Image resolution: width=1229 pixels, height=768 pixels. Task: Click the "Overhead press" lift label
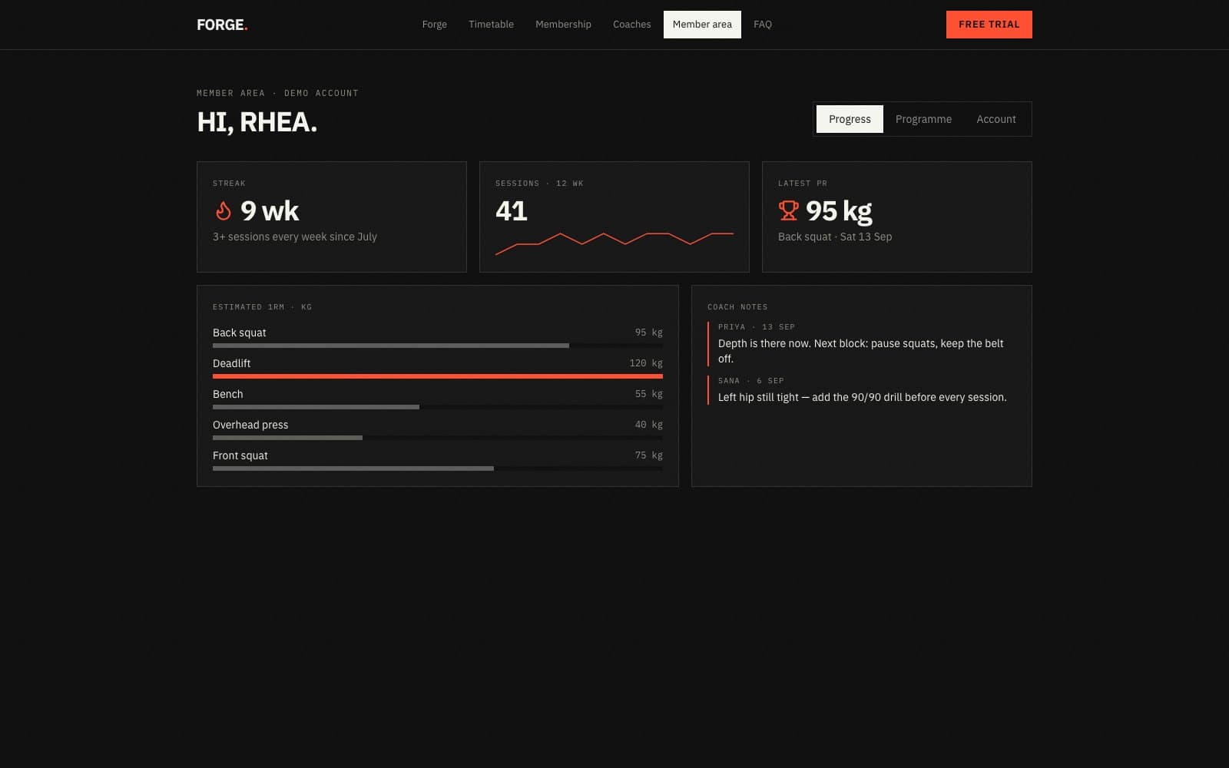250,425
